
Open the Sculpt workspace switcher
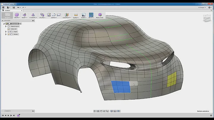point(7,15)
